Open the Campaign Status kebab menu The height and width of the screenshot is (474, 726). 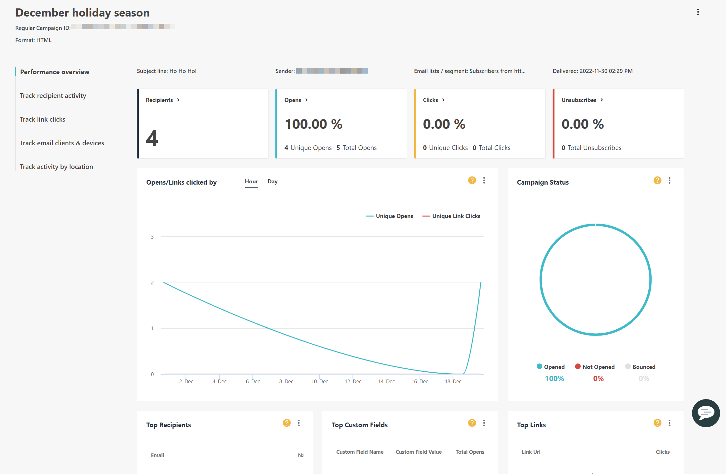pos(669,180)
